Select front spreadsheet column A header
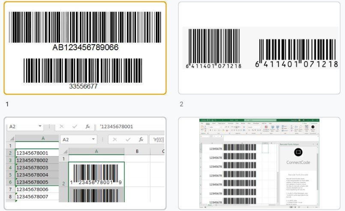The height and width of the screenshot is (211, 345). point(96,151)
